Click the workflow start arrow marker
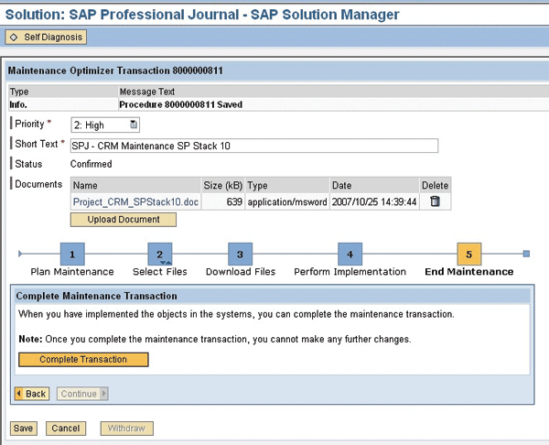Image resolution: width=549 pixels, height=445 pixels. (20, 254)
